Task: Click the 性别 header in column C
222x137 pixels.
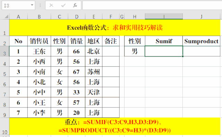Action: [59, 41]
